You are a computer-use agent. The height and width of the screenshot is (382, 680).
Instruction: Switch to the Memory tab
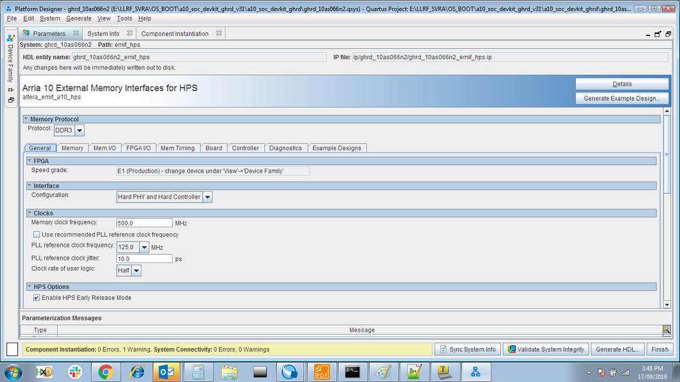(x=72, y=148)
